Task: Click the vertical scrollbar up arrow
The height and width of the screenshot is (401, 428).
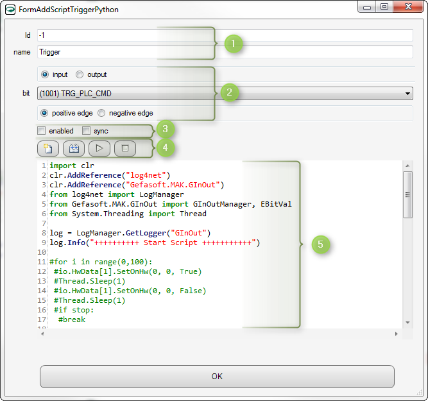Action: click(407, 166)
